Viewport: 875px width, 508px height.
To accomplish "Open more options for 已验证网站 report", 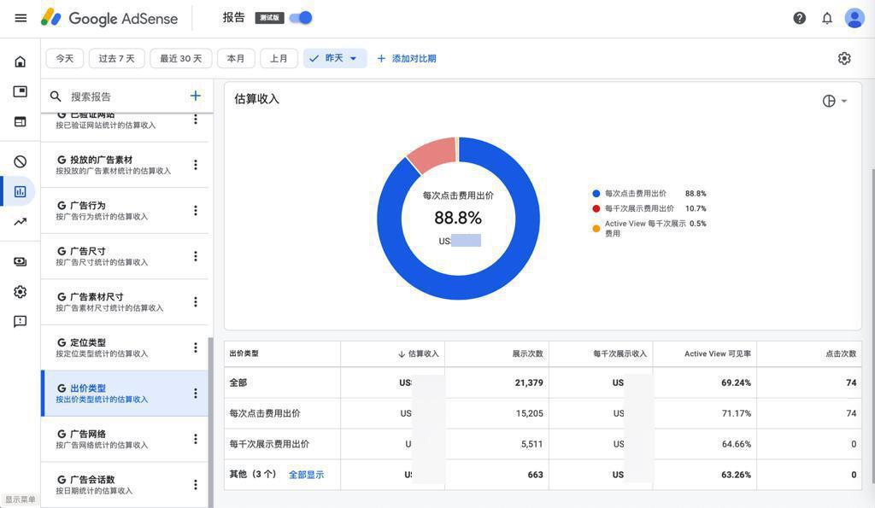I will coord(196,119).
